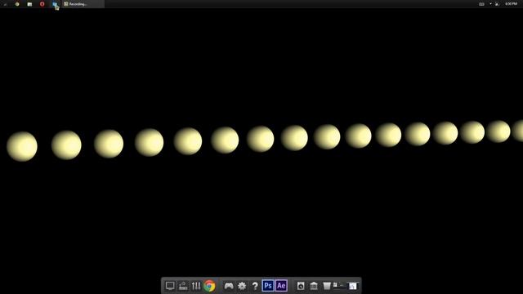This screenshot has width=523, height=294.
Task: Click the keyboard icon in the system tray
Action: click(481, 4)
